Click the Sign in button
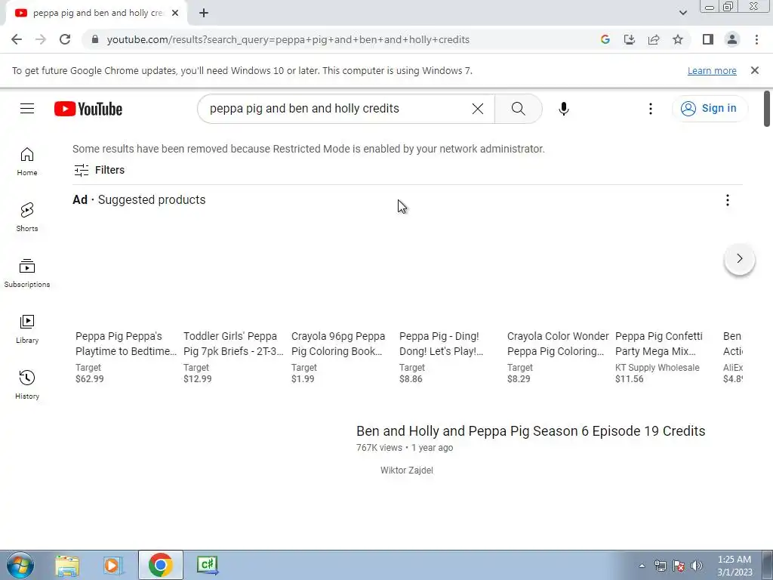This screenshot has width=773, height=580. pyautogui.click(x=709, y=109)
